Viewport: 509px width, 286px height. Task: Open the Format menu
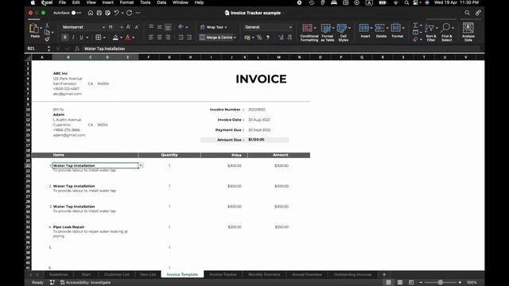tap(126, 2)
